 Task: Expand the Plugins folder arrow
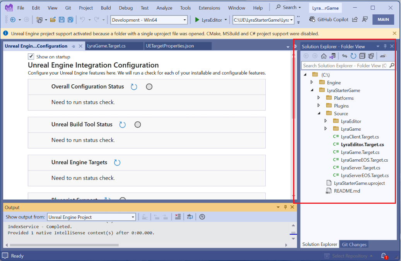click(x=318, y=106)
